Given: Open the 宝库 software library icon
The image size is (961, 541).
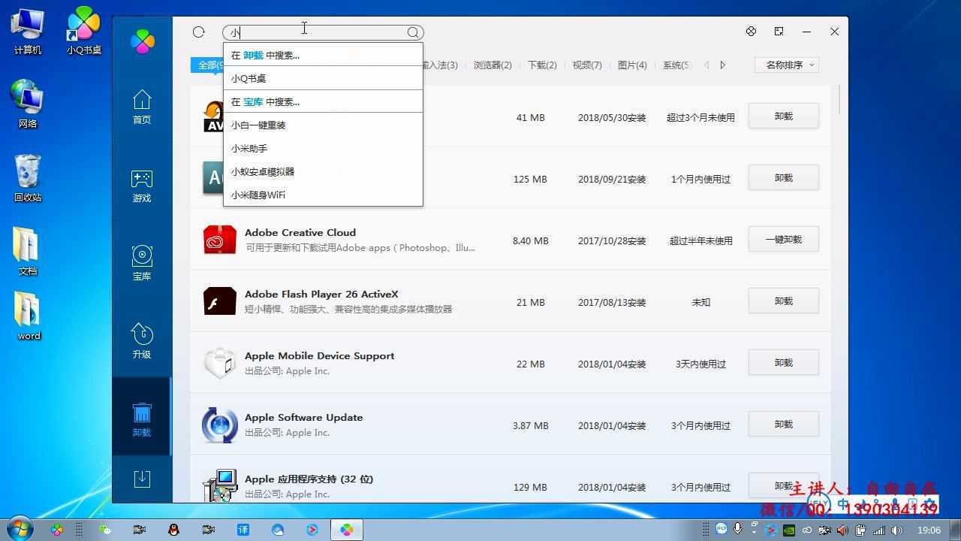Looking at the screenshot, I should point(142,263).
